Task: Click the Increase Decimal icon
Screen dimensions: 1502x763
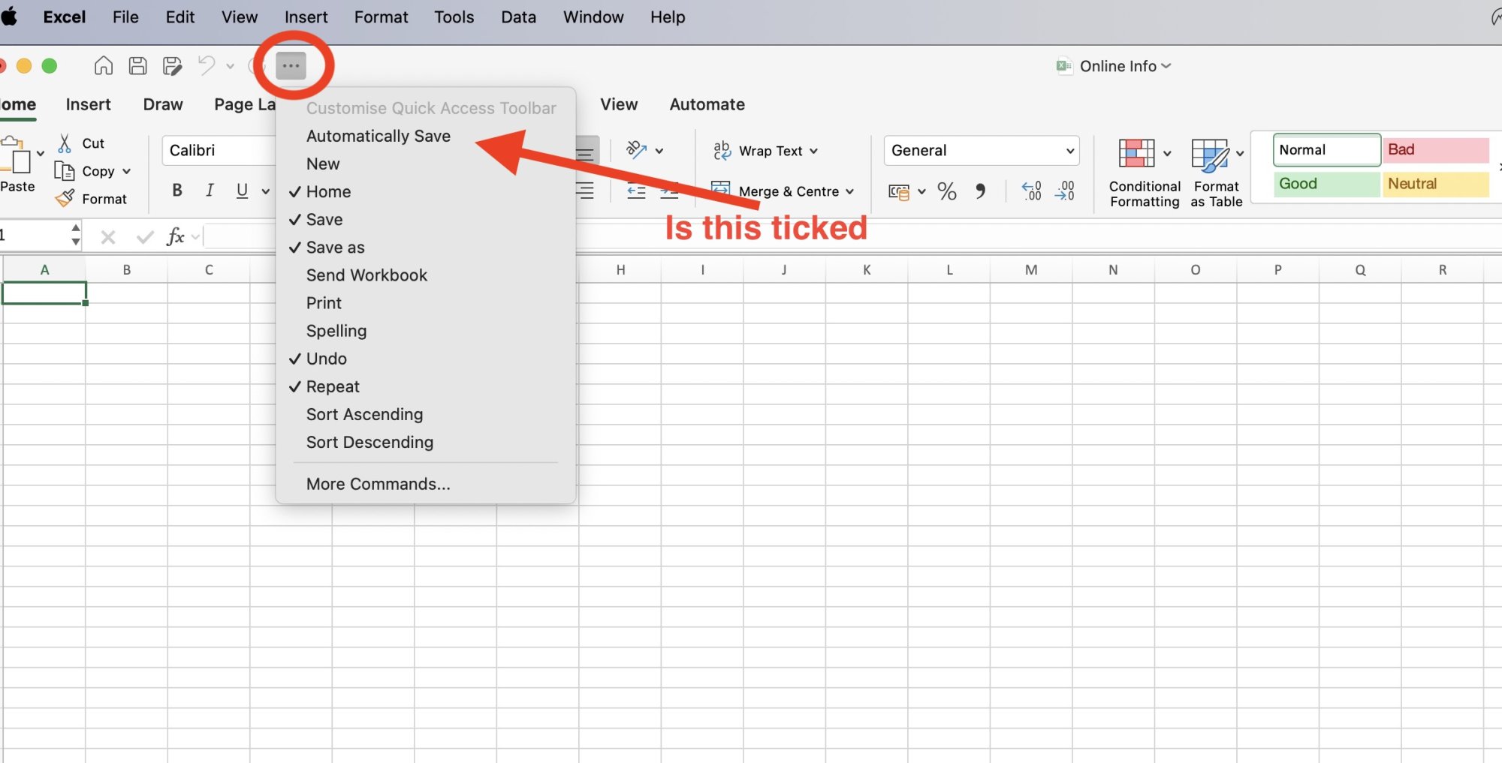Action: [1032, 191]
